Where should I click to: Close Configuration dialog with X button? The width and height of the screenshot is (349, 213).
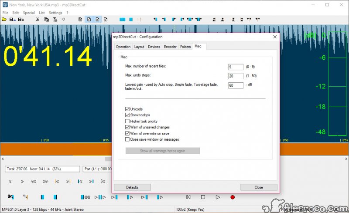coord(275,37)
